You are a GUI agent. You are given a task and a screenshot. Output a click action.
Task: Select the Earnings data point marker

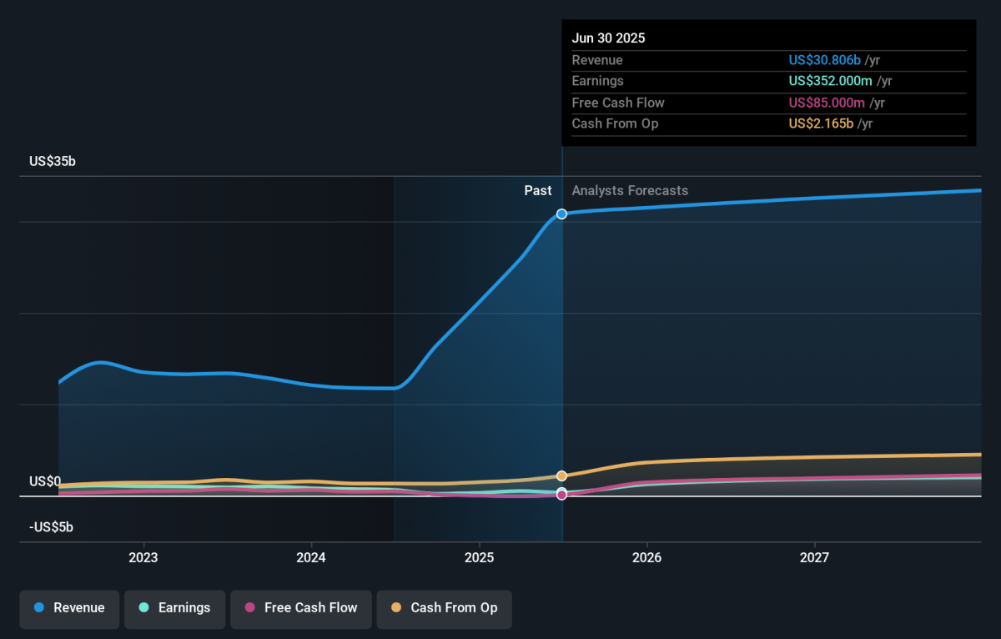click(562, 491)
